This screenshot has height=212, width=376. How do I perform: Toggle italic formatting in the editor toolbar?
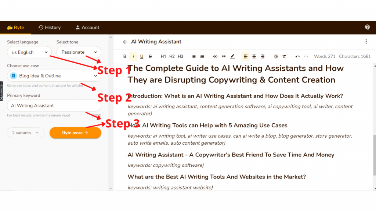(133, 56)
